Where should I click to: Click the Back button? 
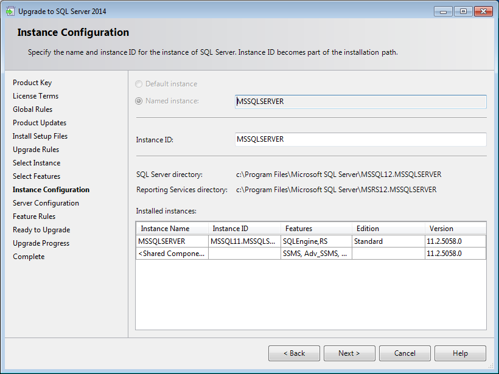(294, 353)
